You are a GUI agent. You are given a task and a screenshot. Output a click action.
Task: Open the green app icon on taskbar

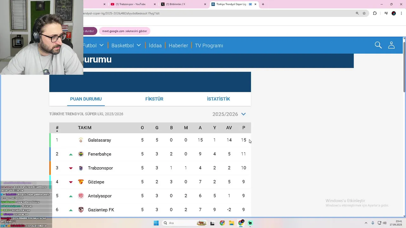click(x=250, y=223)
